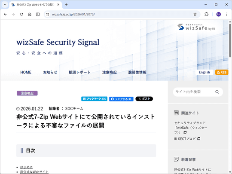Switch site to English
Viewport: 232px width, 174px height.
pyautogui.click(x=205, y=72)
